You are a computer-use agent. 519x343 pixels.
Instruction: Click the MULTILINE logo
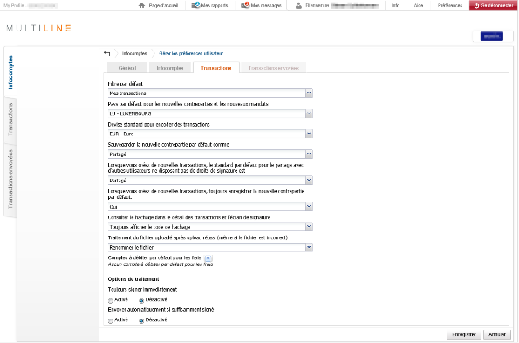point(38,28)
